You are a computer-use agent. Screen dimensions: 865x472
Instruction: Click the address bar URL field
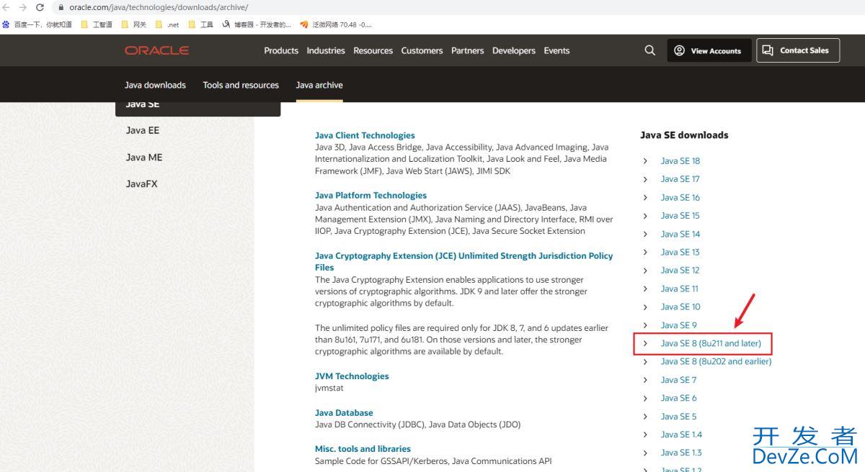tap(159, 7)
